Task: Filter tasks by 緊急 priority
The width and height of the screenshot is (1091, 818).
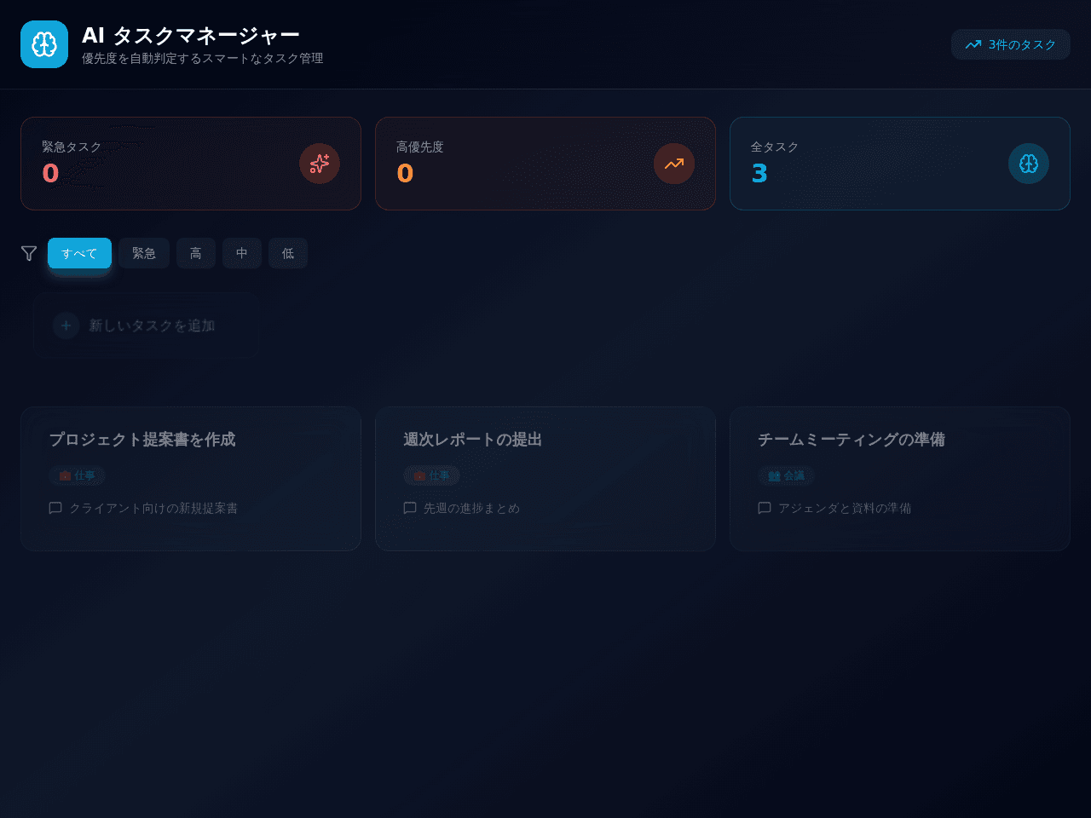Action: coord(144,253)
